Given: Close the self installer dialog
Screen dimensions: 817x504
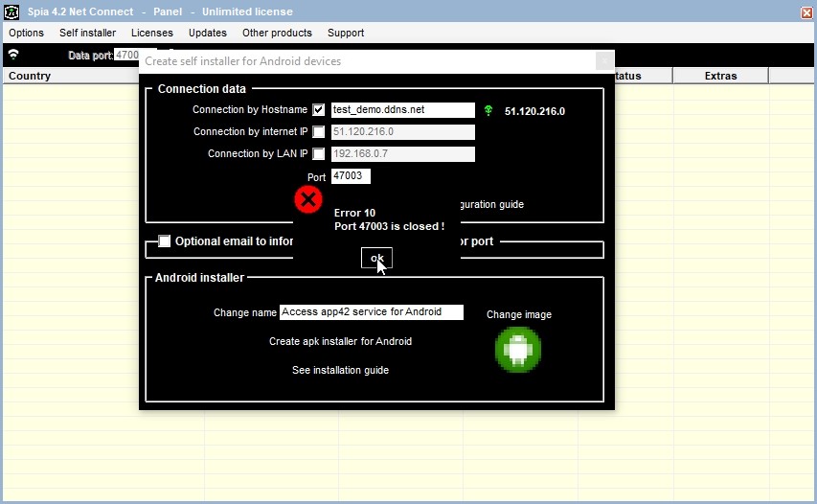Looking at the screenshot, I should (x=604, y=61).
